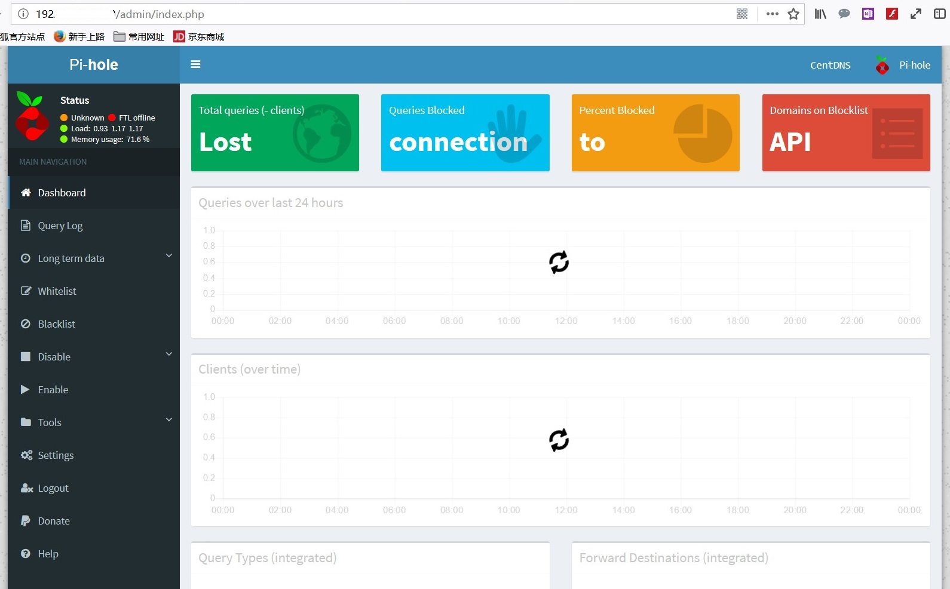Expand the Tools menu chevron

169,420
